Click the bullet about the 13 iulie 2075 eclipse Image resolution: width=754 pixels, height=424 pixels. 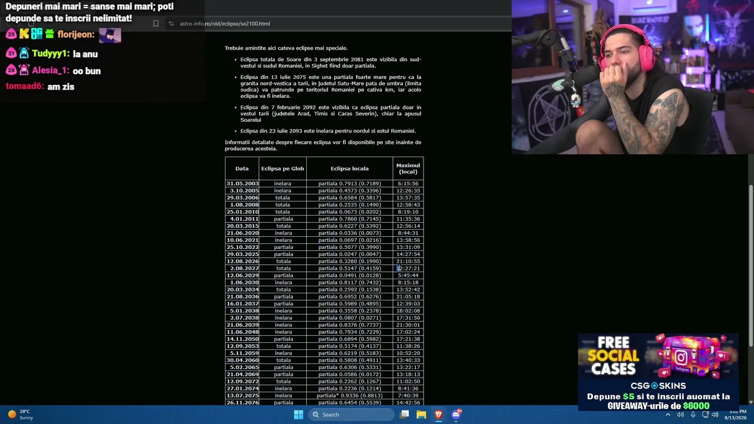(330, 87)
